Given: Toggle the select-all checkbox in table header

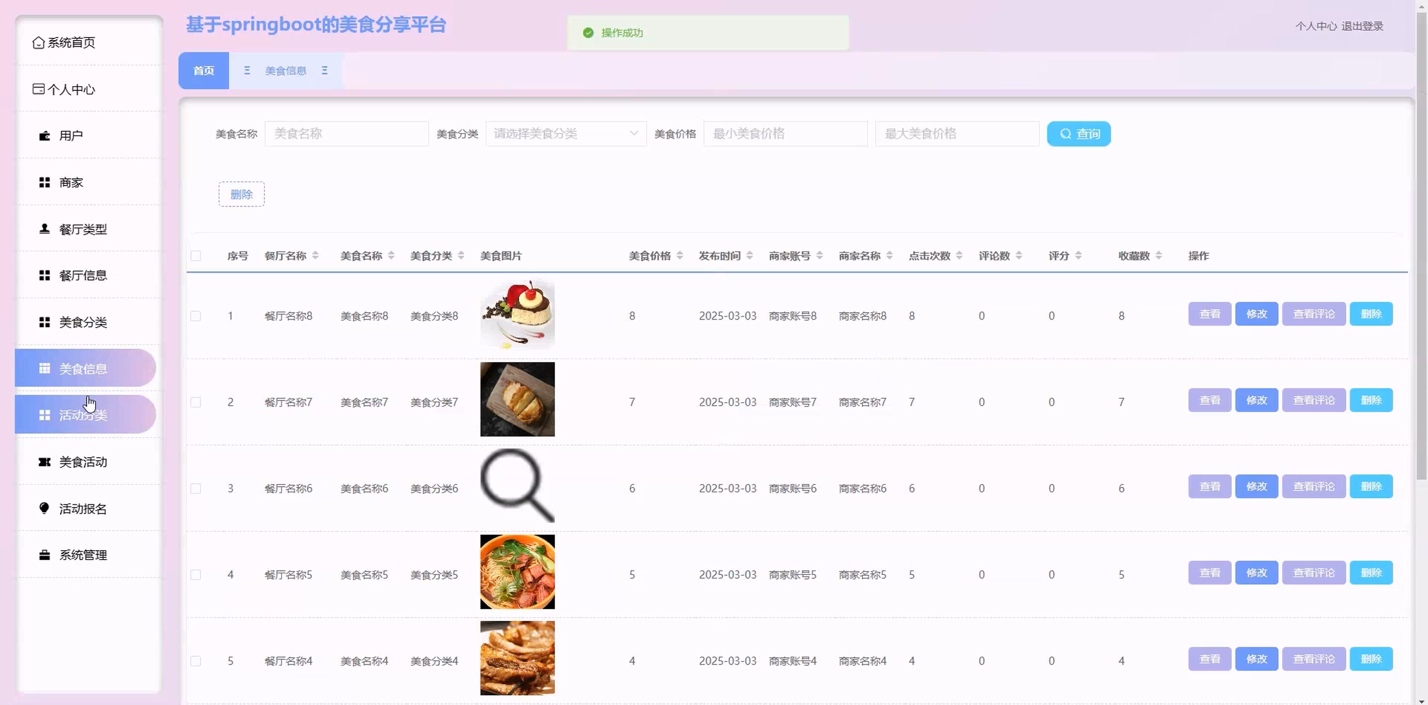Looking at the screenshot, I should click(196, 255).
